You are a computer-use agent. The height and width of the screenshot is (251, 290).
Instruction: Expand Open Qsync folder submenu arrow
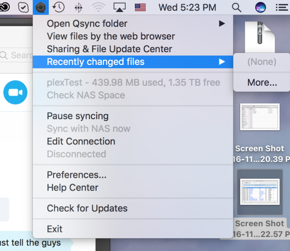[222, 24]
